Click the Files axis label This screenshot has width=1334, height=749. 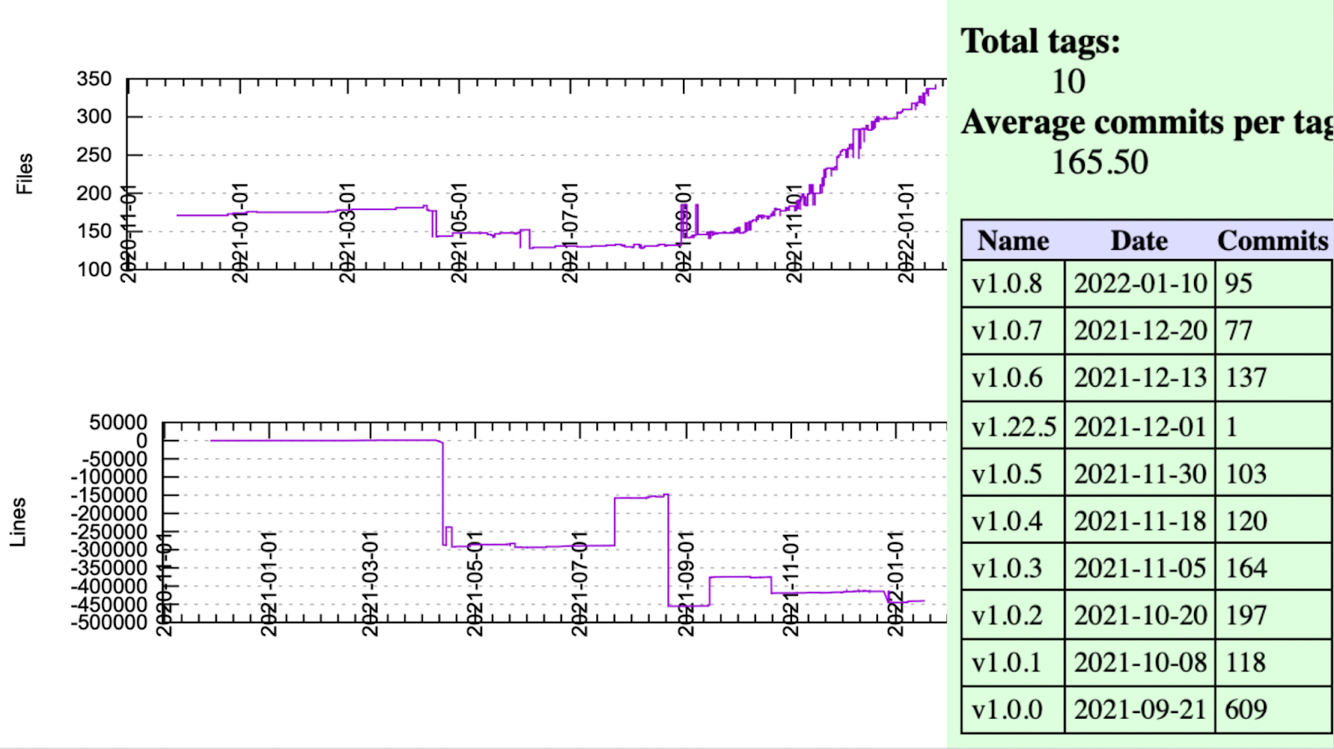pos(25,174)
